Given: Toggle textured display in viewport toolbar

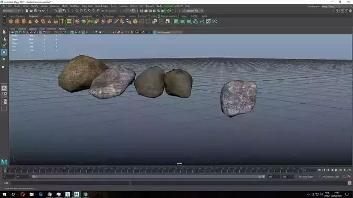Looking at the screenshot, I should coord(83,32).
